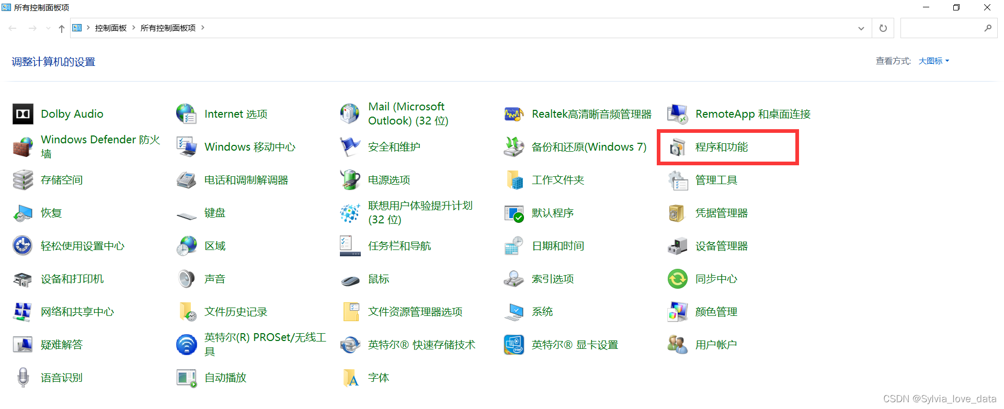Screen dimensions: 1004x409
Task: Expand the address bar history dropdown arrow
Action: pos(861,28)
